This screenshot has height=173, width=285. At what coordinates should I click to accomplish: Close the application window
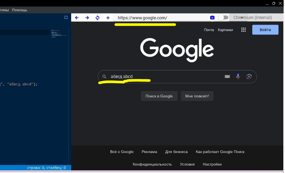point(280,3)
